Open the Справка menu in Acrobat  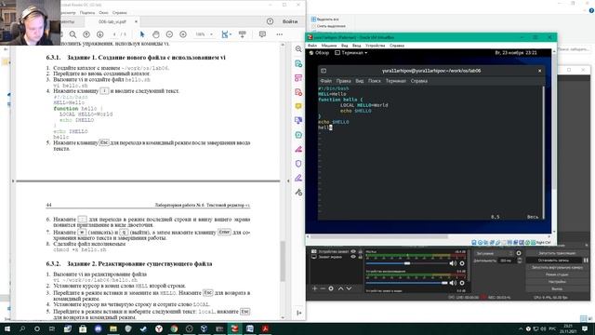[x=120, y=13]
